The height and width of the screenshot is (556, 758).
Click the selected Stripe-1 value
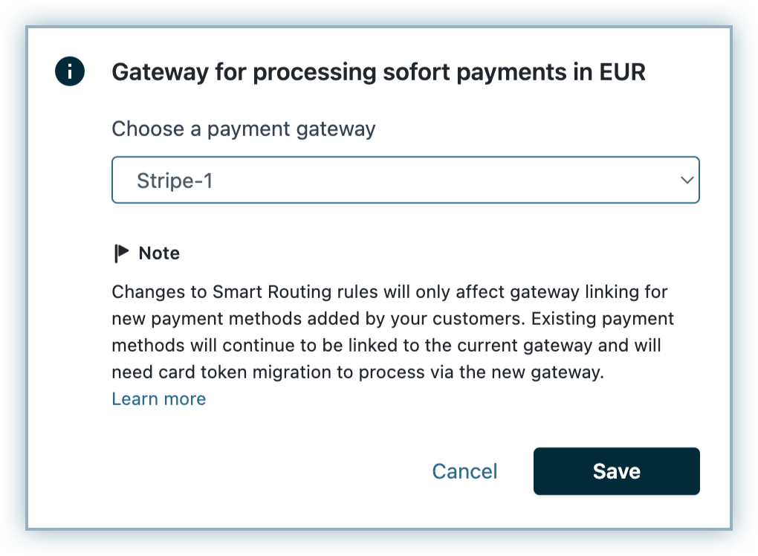coord(175,180)
